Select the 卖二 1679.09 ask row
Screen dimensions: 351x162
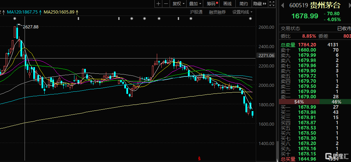[x=315, y=91]
